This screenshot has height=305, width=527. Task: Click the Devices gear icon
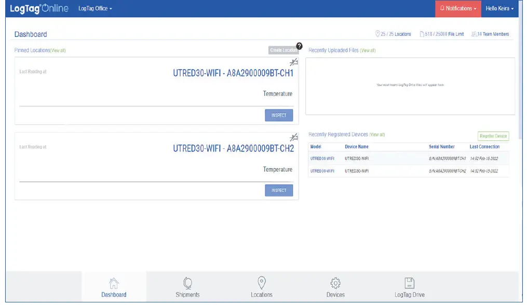click(x=335, y=283)
